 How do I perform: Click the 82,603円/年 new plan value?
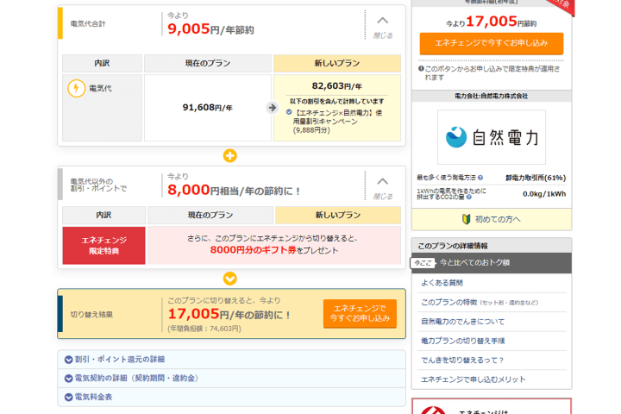click(337, 86)
